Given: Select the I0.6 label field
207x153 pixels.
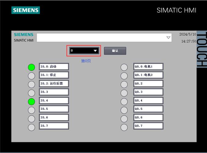Looking at the screenshot, I should (54, 118).
